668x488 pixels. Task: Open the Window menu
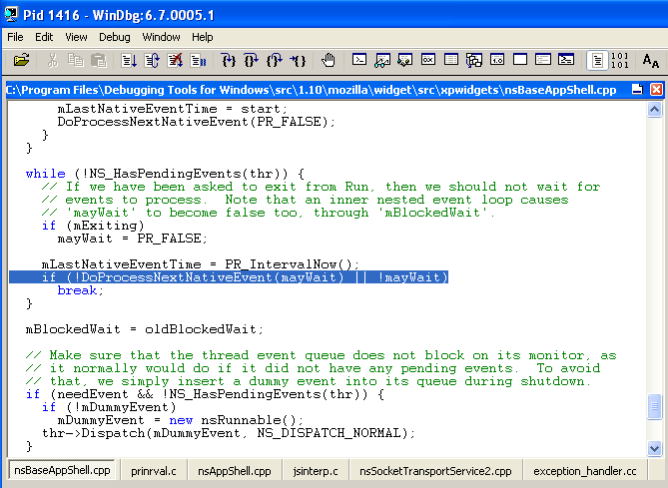click(x=161, y=37)
